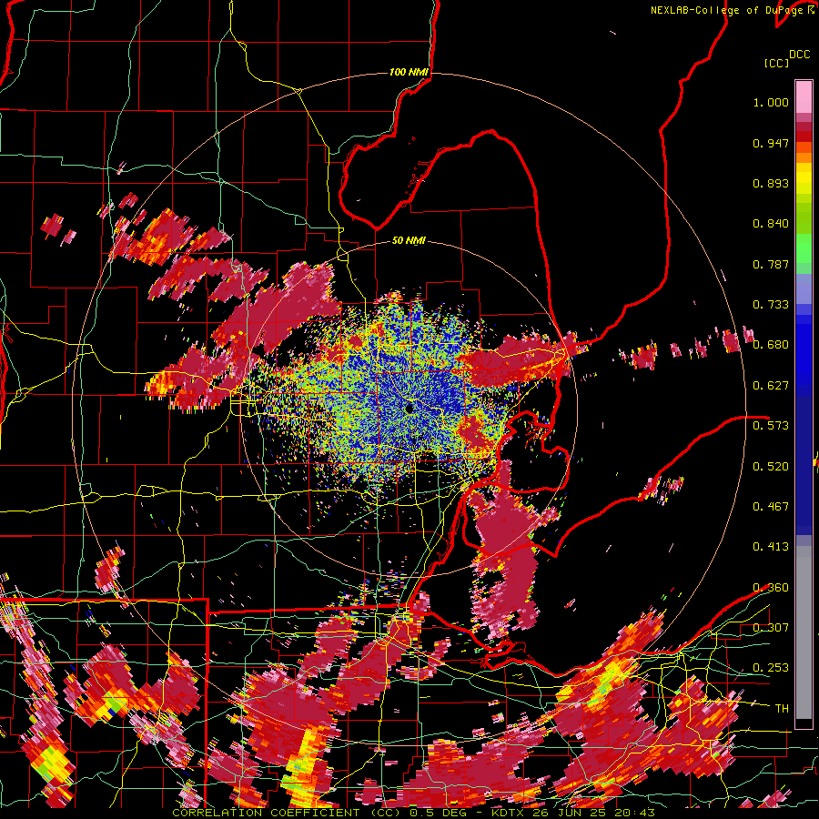Click the 1.000 legend value

point(771,102)
